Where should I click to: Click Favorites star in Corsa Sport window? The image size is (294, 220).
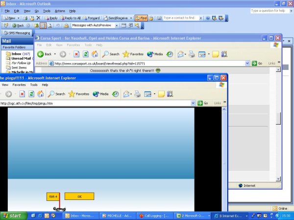(x=133, y=54)
